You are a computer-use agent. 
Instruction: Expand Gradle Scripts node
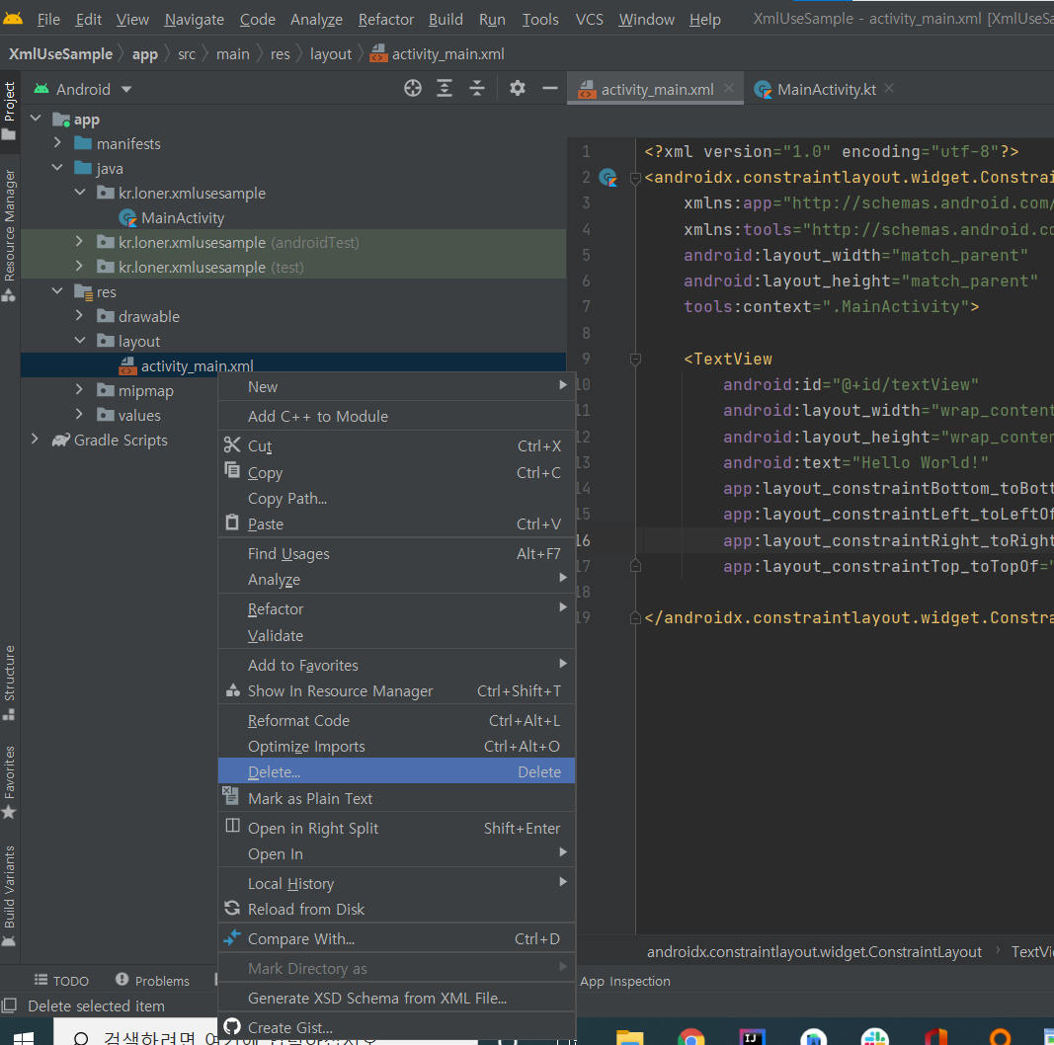pyautogui.click(x=35, y=440)
